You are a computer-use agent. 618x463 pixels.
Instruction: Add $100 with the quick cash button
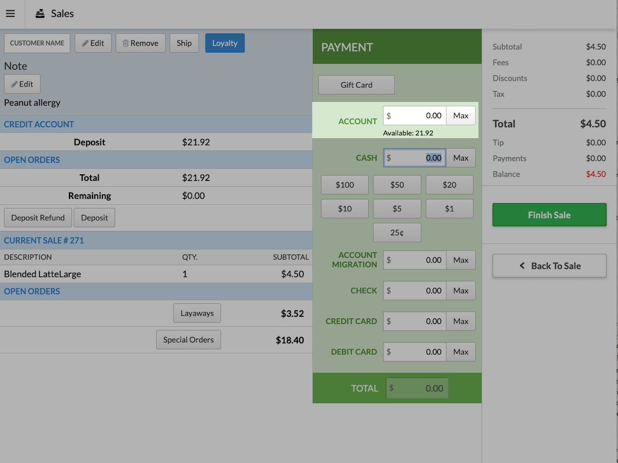click(x=344, y=184)
